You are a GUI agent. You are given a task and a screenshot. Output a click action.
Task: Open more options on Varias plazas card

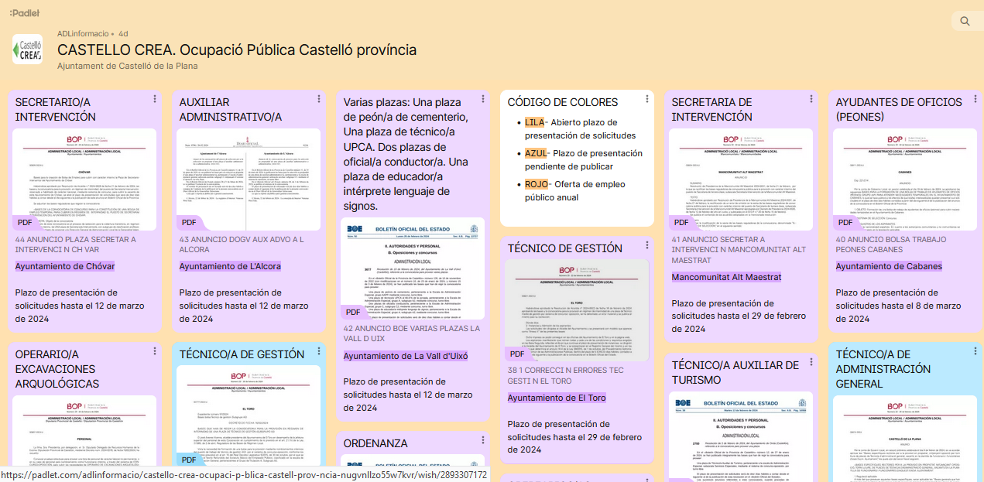483,99
